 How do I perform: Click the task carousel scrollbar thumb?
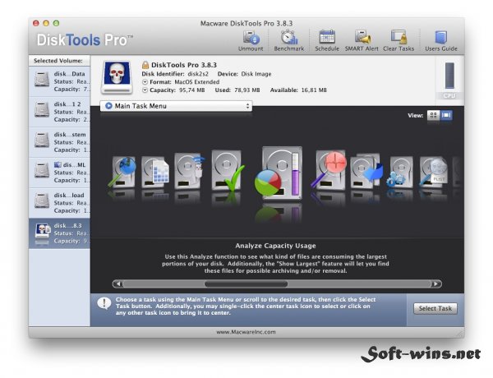pos(246,284)
